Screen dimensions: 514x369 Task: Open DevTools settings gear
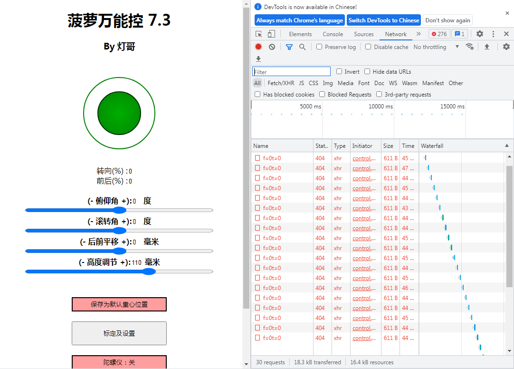pyautogui.click(x=479, y=34)
